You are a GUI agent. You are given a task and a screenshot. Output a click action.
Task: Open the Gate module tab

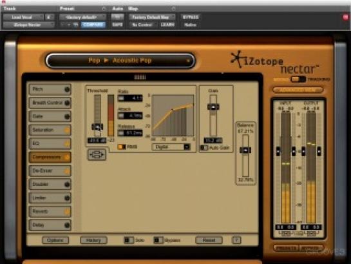click(50, 116)
